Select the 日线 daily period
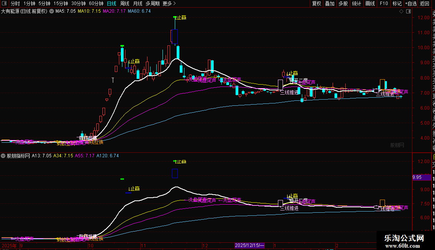 [112, 3]
